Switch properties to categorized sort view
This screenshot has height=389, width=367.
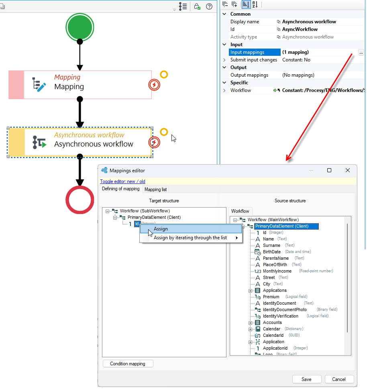(x=246, y=4)
